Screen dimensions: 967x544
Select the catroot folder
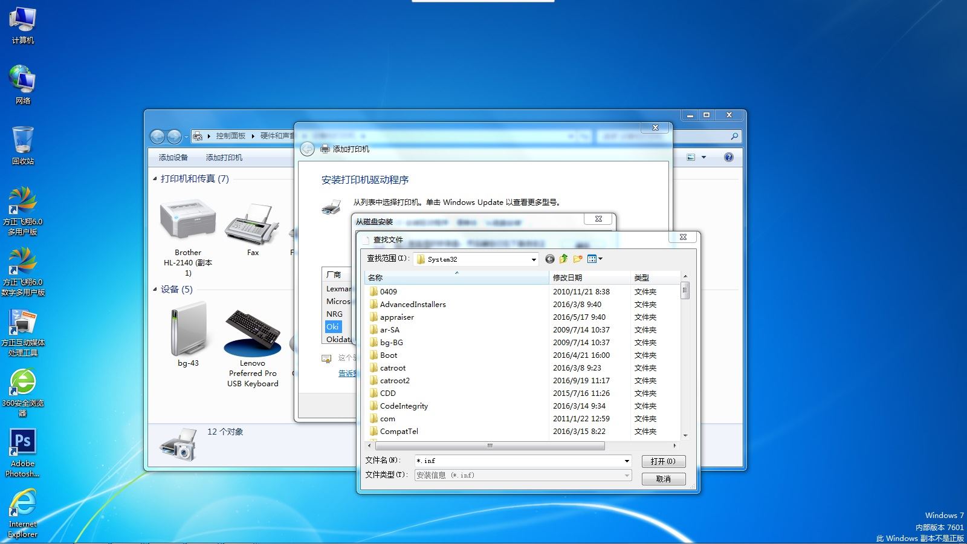tap(393, 368)
